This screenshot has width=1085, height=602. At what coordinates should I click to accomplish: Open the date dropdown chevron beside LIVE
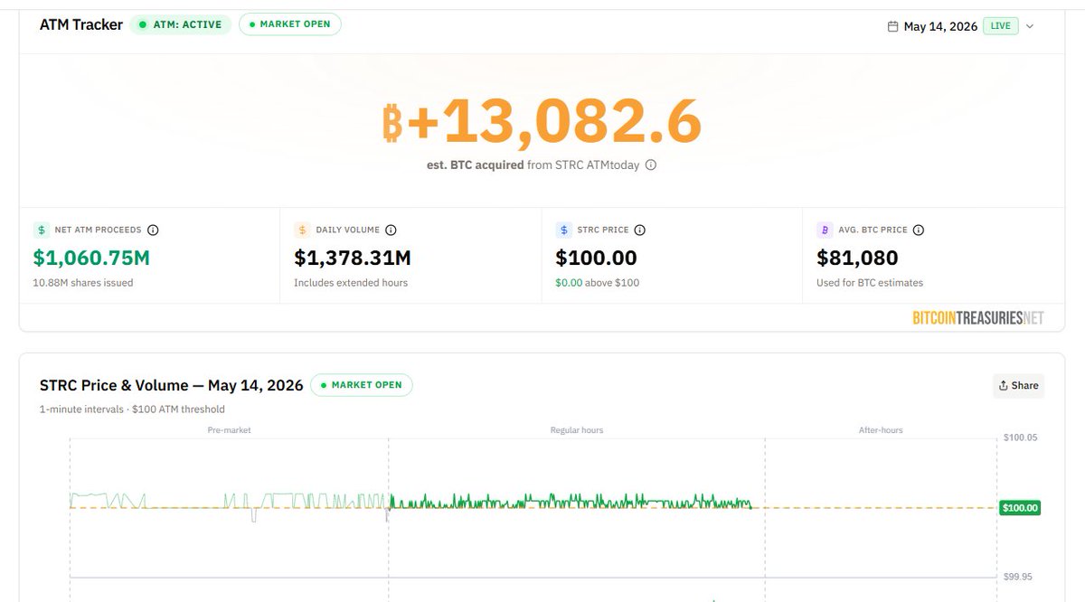click(x=1029, y=26)
